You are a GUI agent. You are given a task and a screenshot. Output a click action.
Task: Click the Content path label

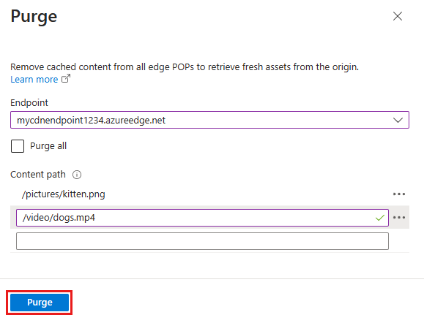point(38,175)
